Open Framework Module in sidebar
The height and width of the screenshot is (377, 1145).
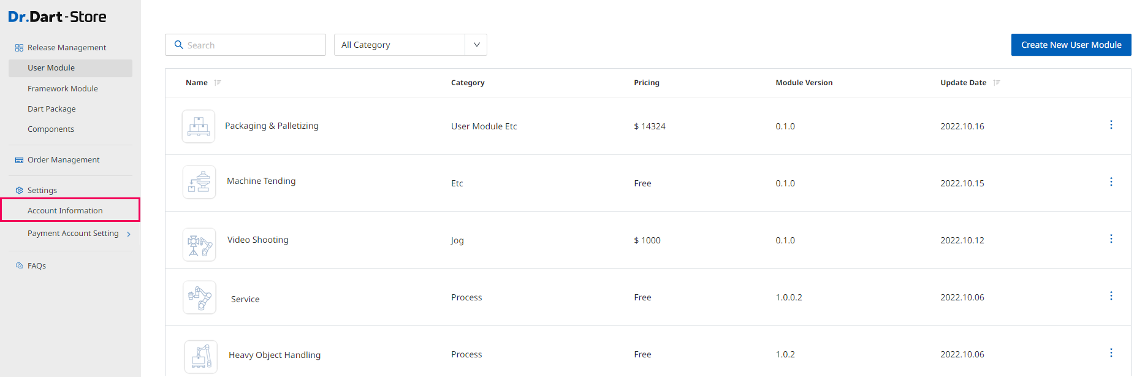(x=63, y=89)
